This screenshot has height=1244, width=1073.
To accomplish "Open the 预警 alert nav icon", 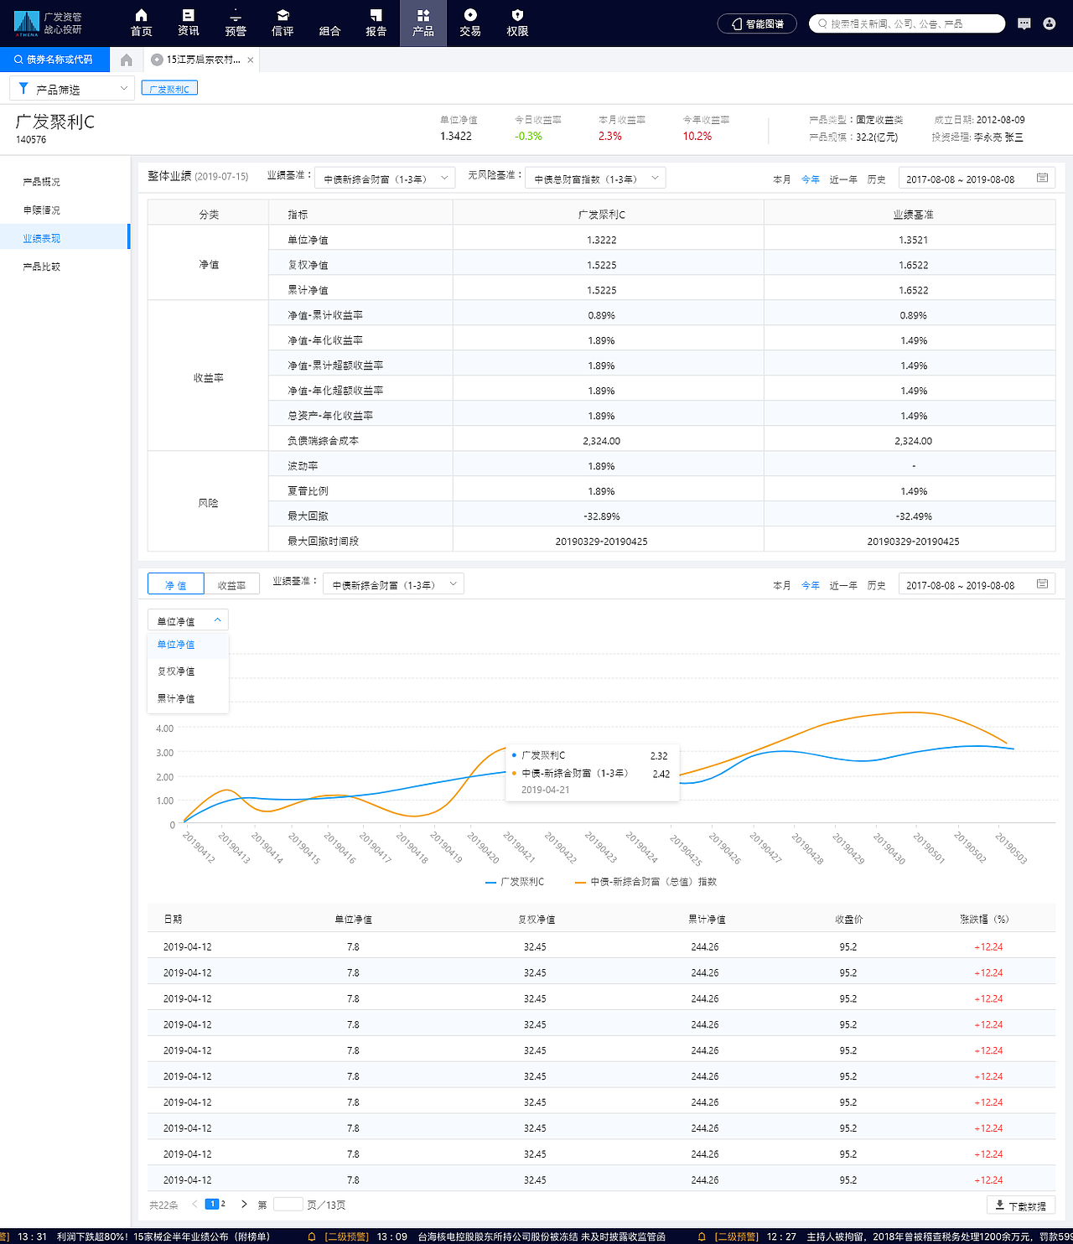I will (x=236, y=23).
